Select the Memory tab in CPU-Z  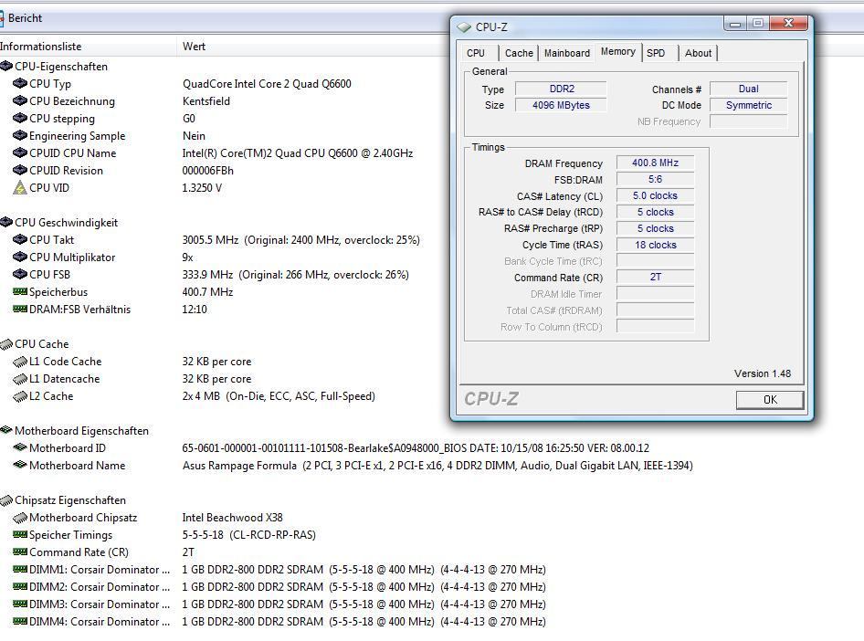(617, 52)
